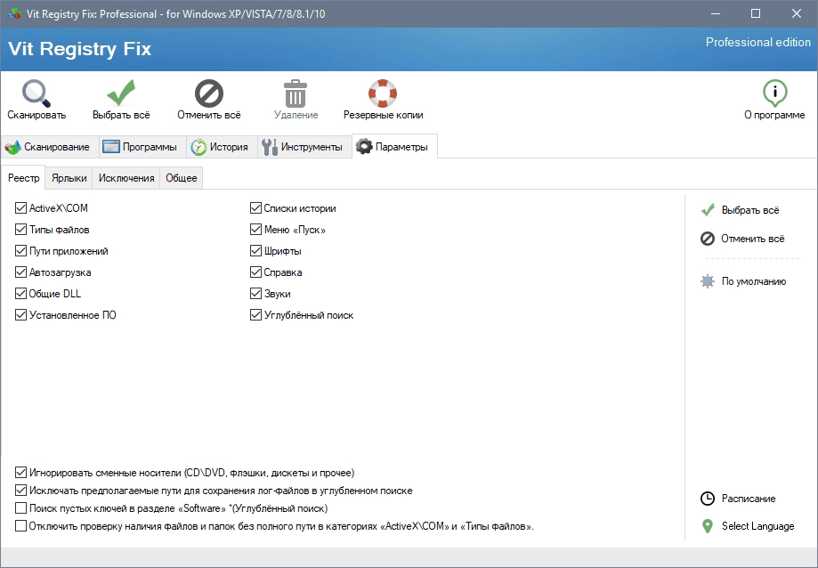818x568 pixels.
Task: Click the side panel Выбрать всё checkmark icon
Action: point(708,210)
